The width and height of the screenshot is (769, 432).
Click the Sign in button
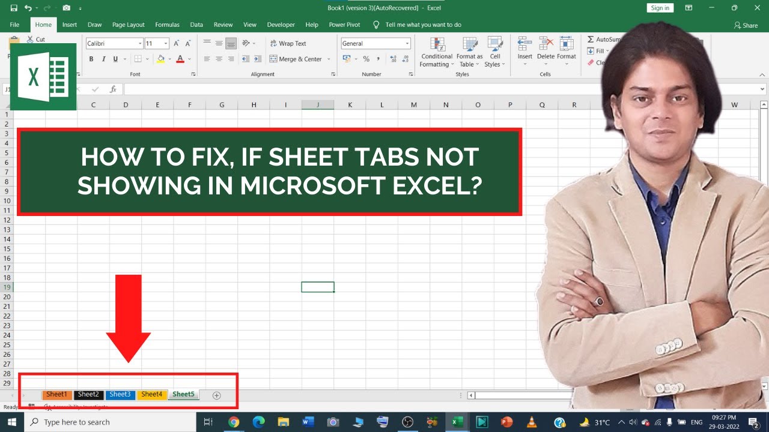660,8
